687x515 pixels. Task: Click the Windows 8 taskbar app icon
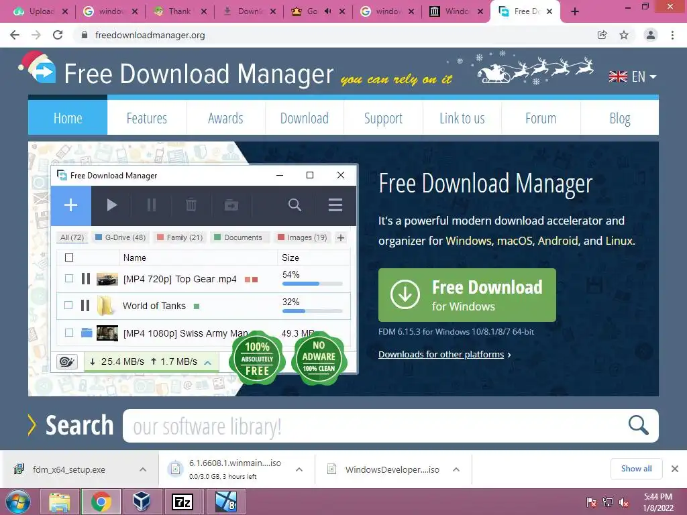(226, 502)
